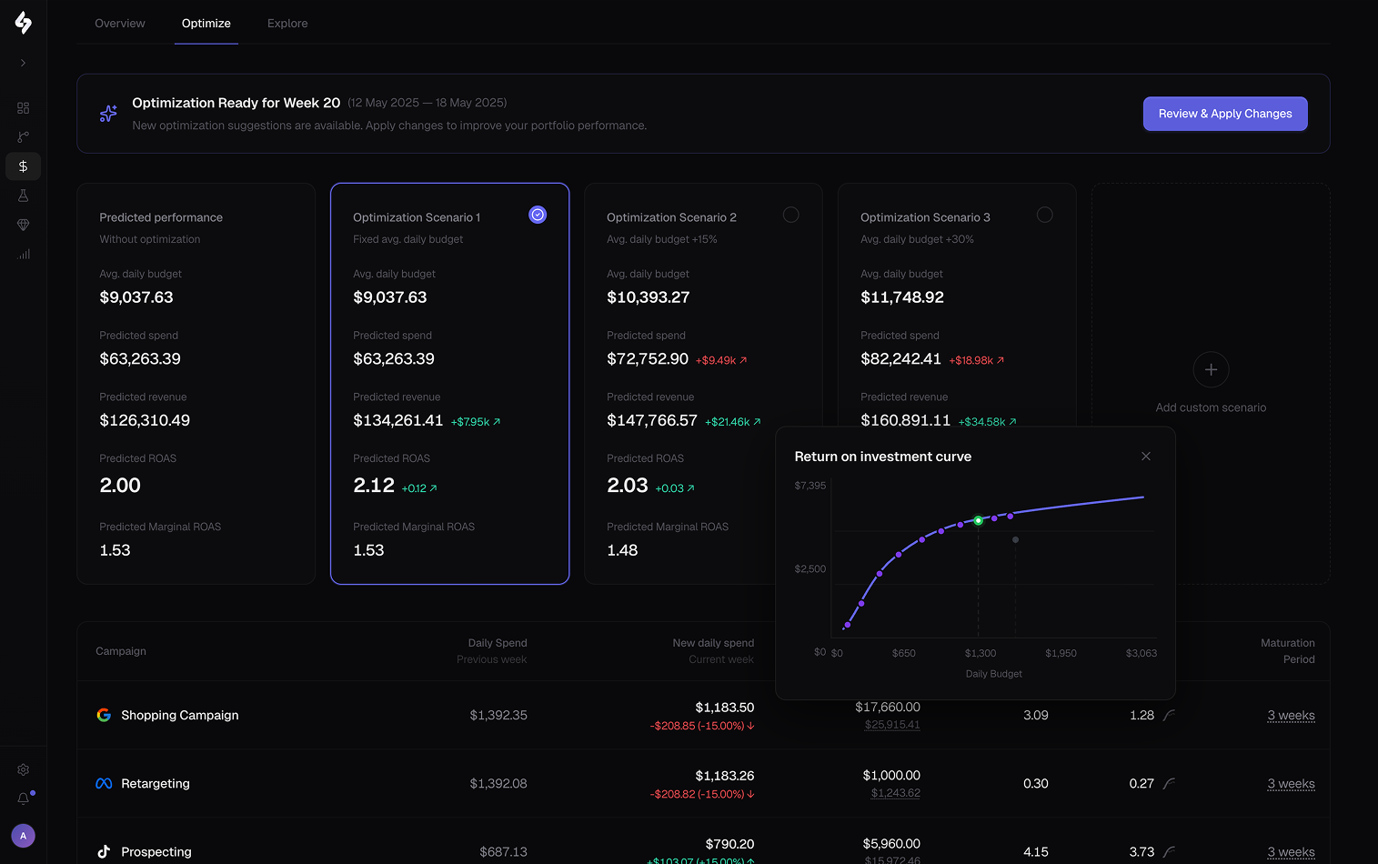Click the Maturation Period column header
This screenshot has height=864, width=1378.
tap(1288, 651)
